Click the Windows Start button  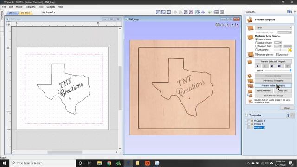coord(5,163)
